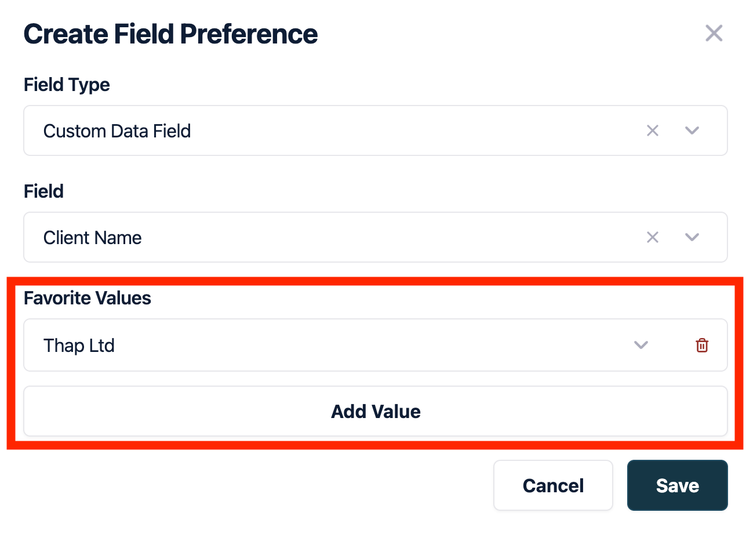Image resolution: width=746 pixels, height=534 pixels.
Task: Click the Favorite Values label
Action: [87, 298]
